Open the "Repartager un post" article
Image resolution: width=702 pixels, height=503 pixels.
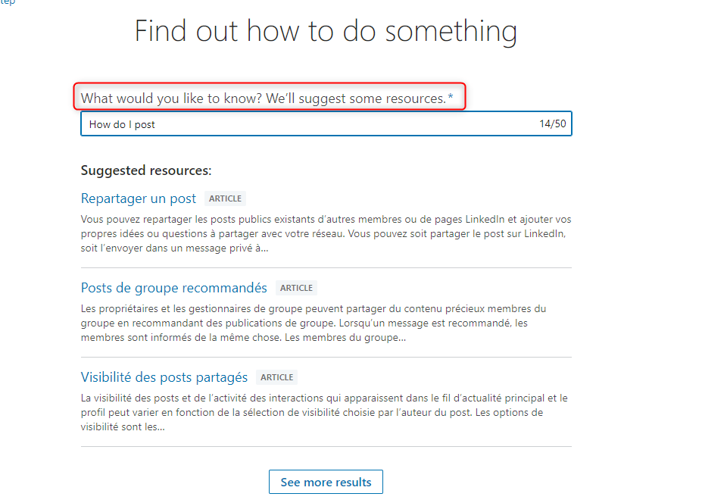point(139,198)
